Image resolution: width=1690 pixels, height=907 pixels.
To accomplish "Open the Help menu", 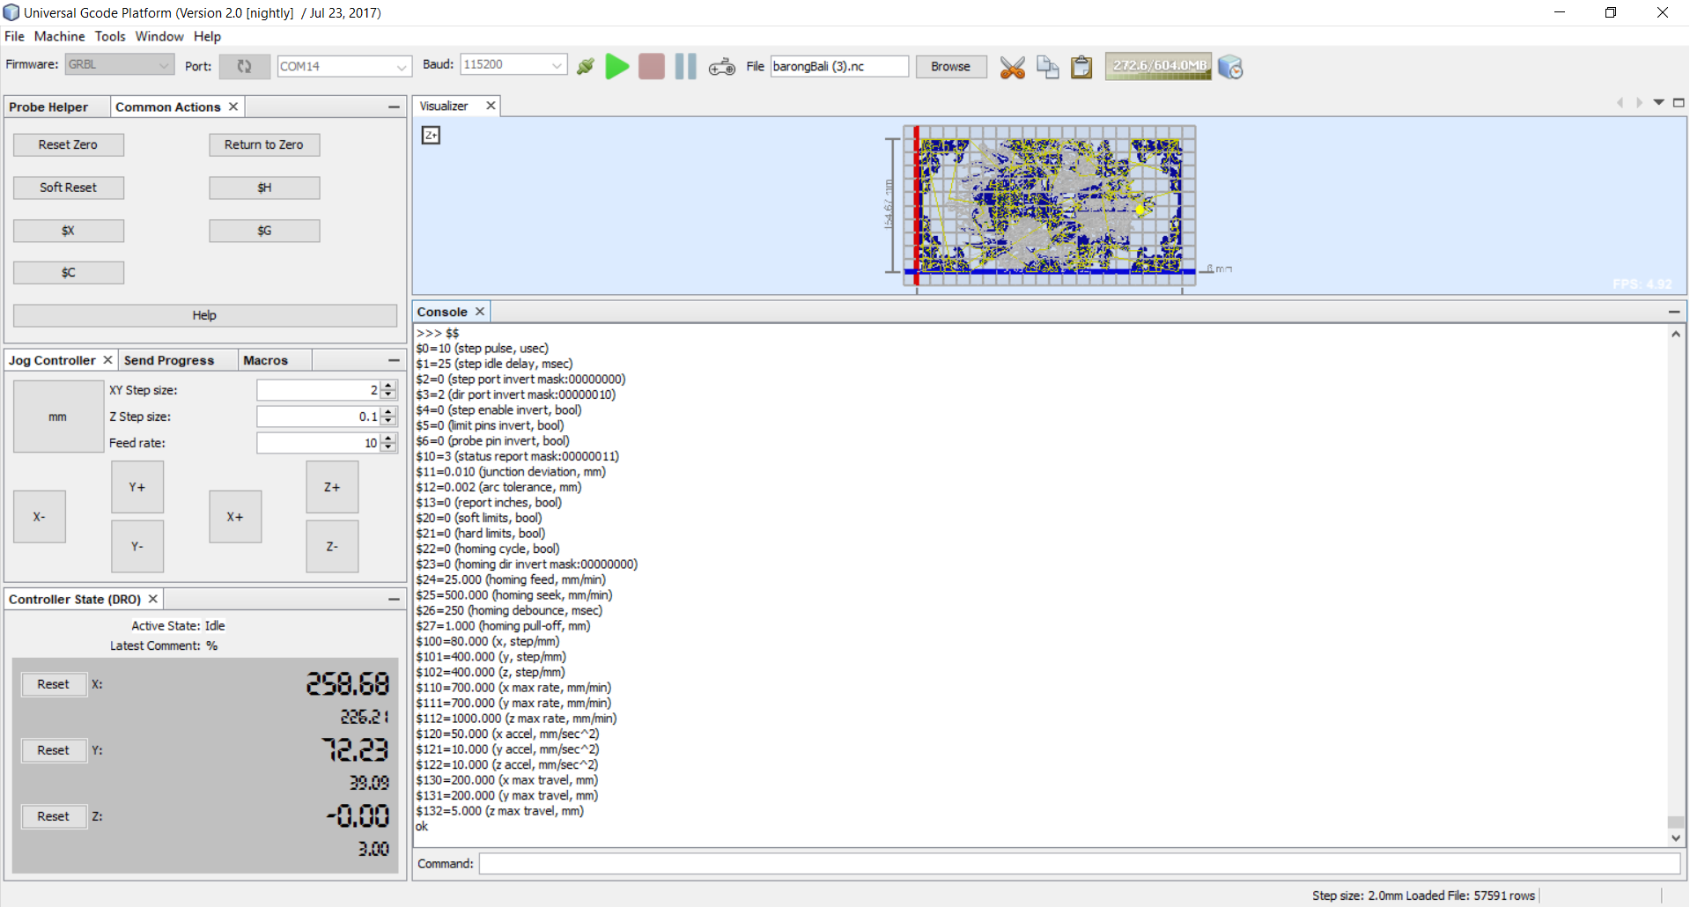I will (208, 36).
